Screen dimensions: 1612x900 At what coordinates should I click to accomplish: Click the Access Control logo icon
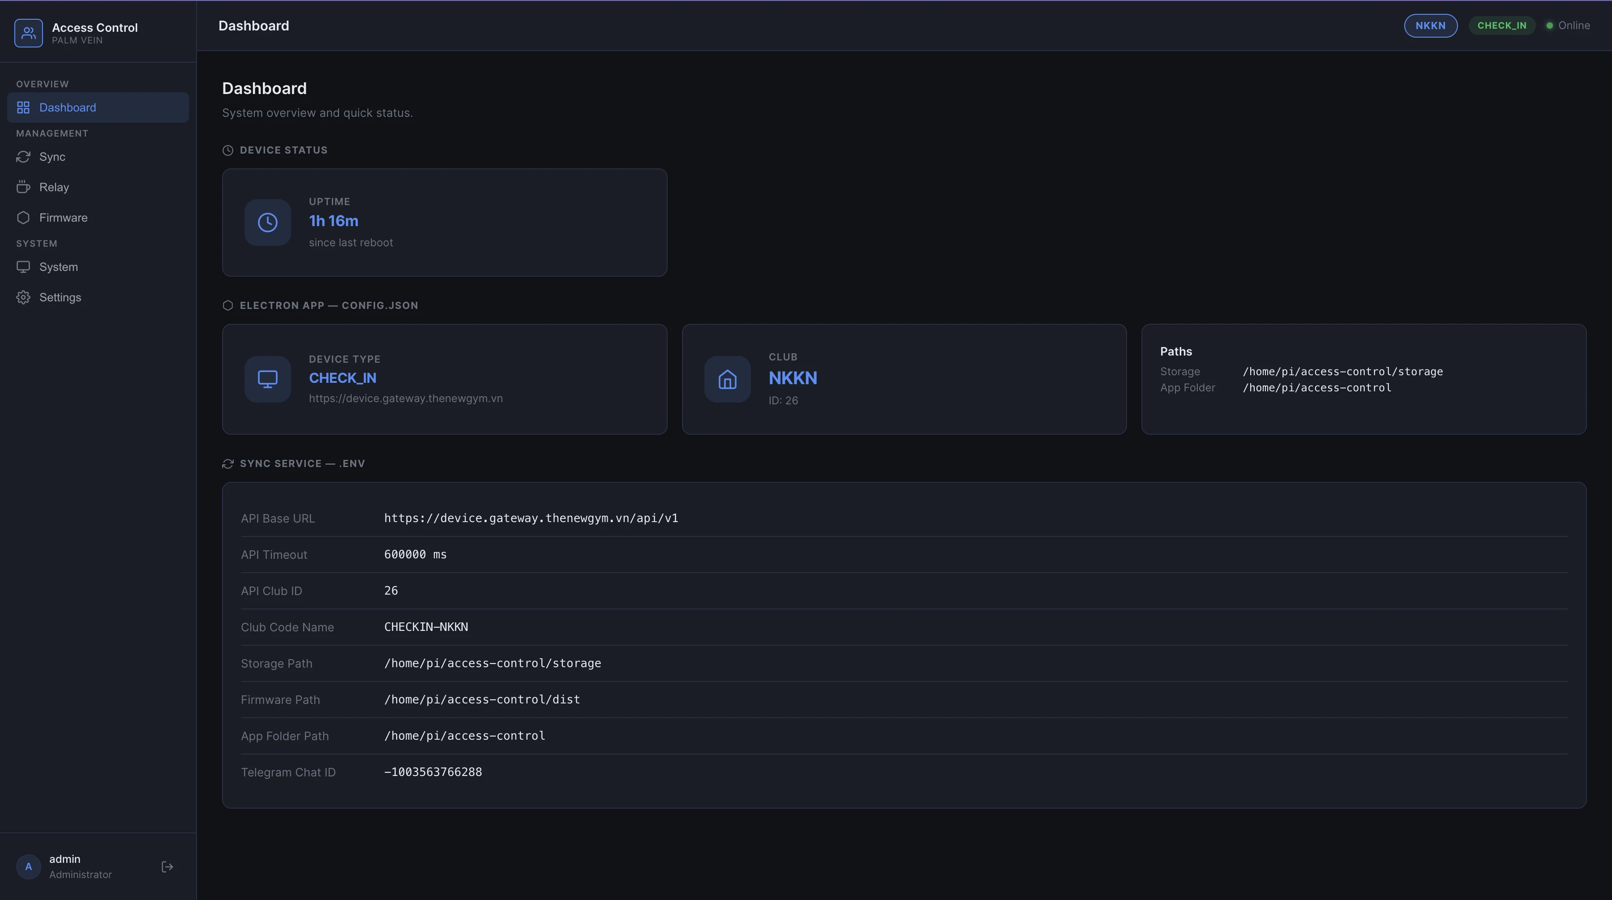coord(29,33)
